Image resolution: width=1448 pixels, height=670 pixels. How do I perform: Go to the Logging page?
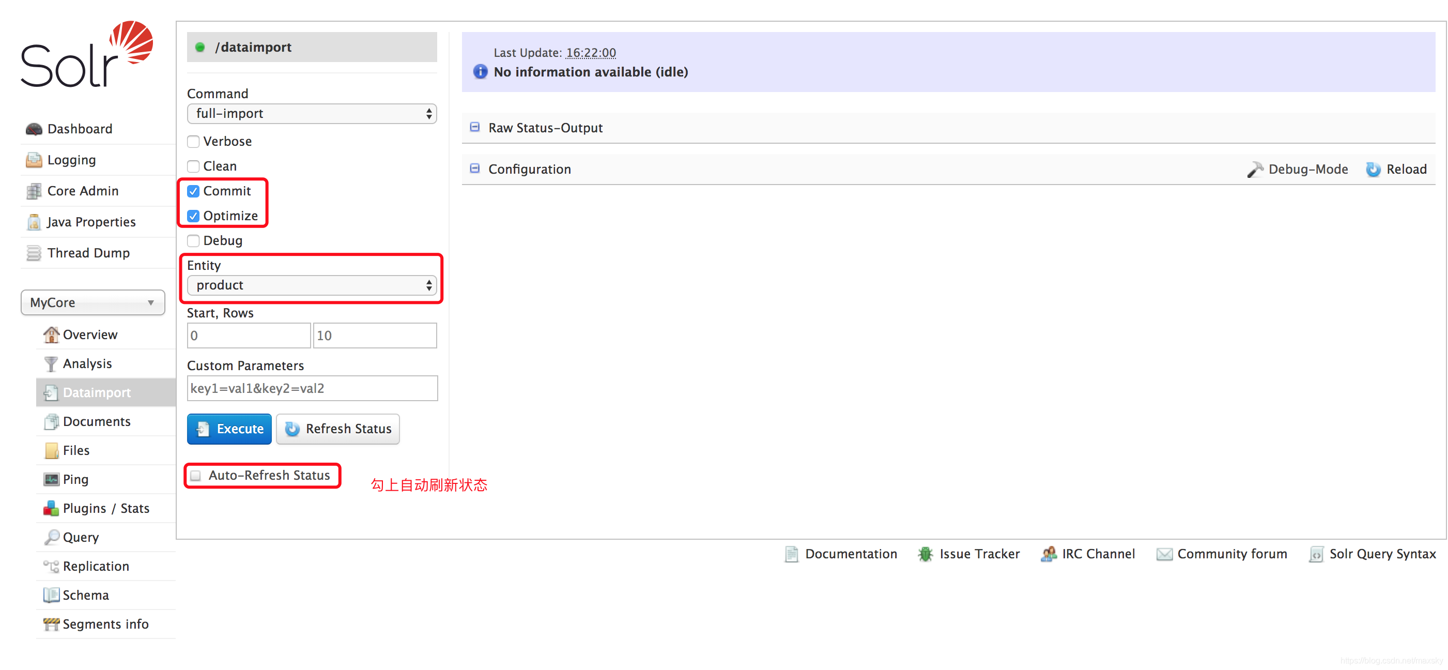click(x=71, y=160)
